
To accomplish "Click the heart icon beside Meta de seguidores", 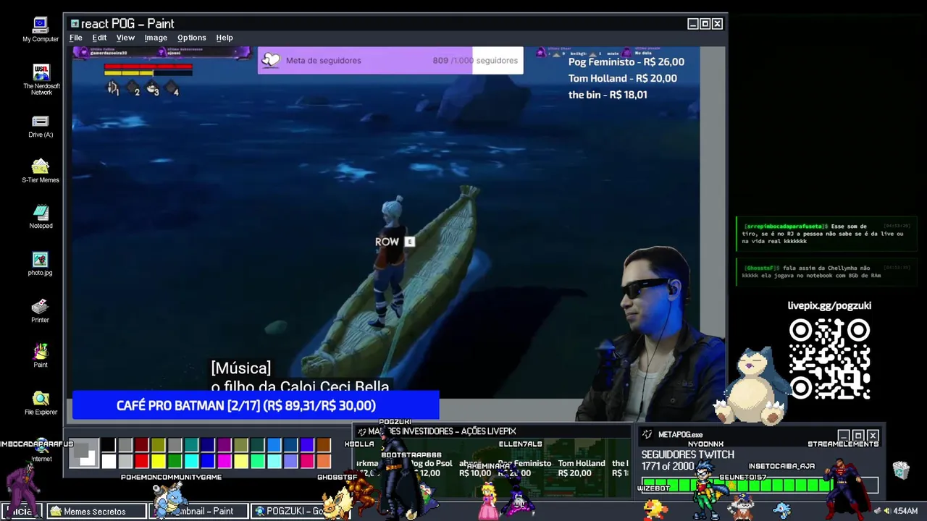I will [x=271, y=60].
